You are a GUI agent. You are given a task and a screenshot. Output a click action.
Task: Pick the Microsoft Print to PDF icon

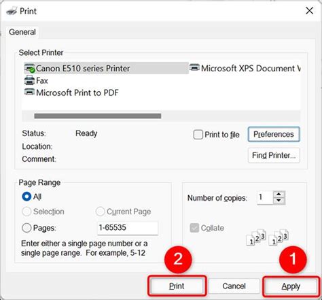(x=29, y=92)
